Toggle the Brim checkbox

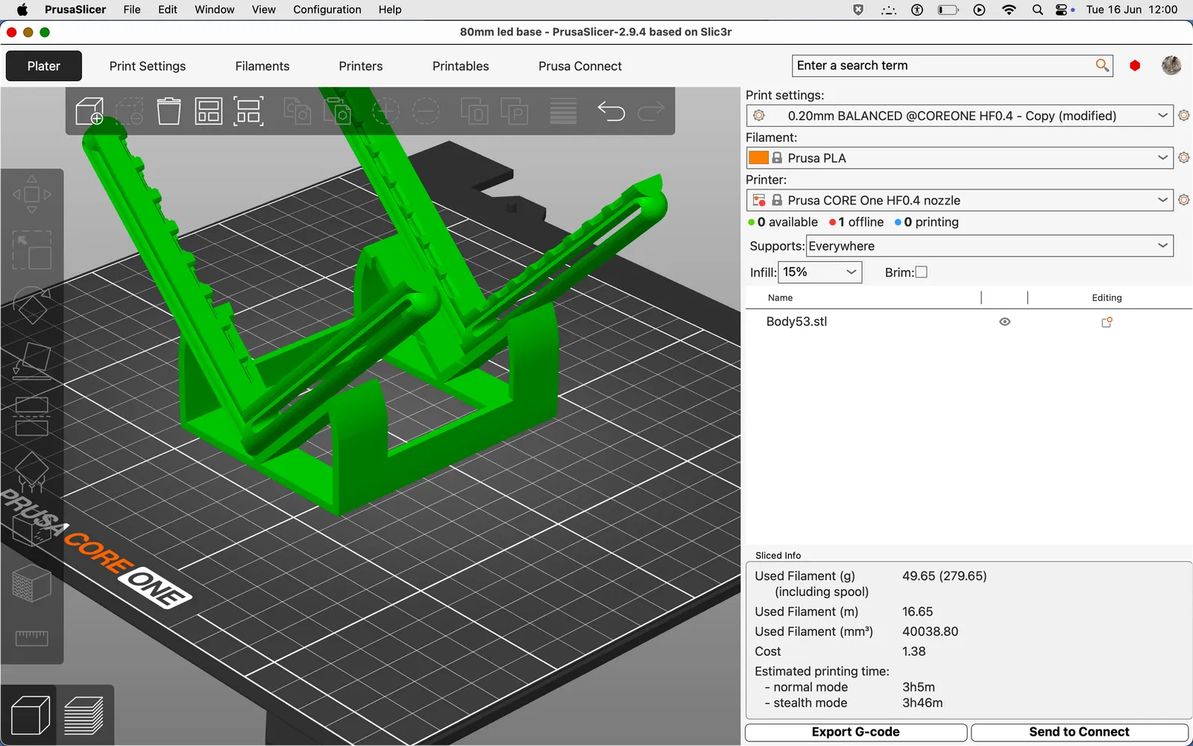[x=922, y=272]
